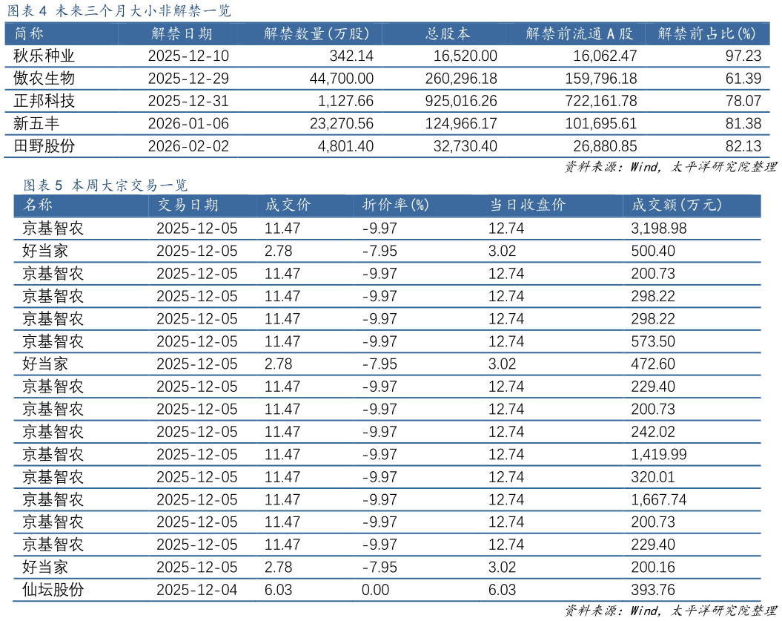
Task: Click the transaction amount 320.01
Action: (x=653, y=477)
